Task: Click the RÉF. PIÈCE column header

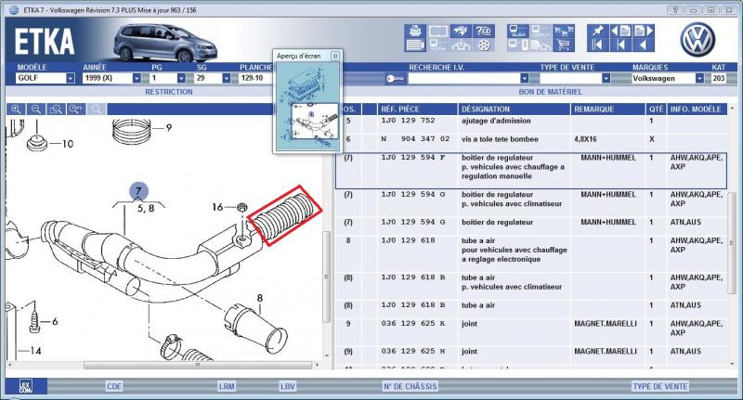Action: point(417,110)
